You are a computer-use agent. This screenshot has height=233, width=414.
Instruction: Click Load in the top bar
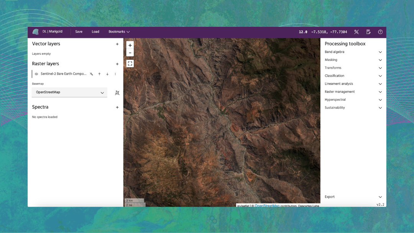click(x=95, y=32)
